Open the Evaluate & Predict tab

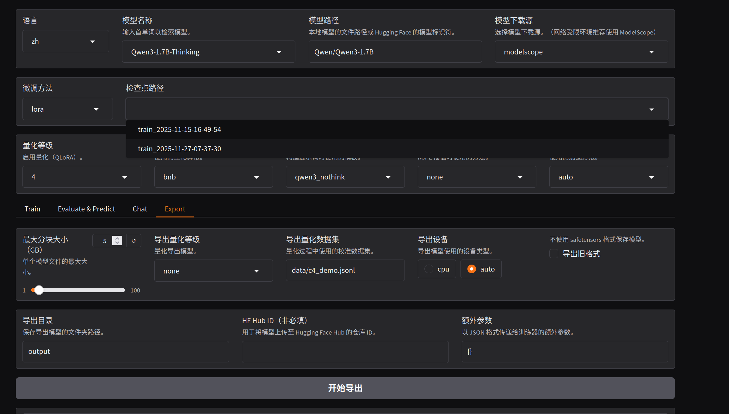(86, 209)
